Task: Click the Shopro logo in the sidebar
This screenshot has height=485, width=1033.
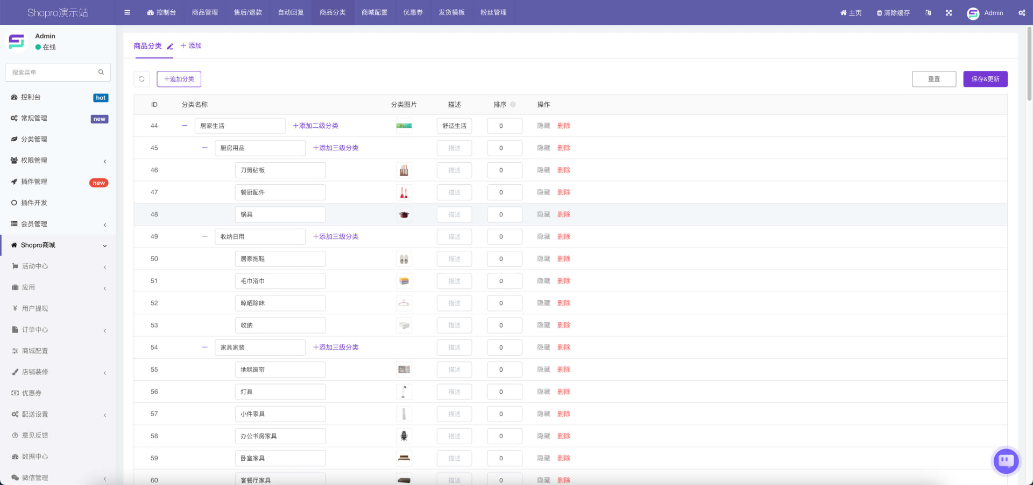Action: [x=17, y=41]
